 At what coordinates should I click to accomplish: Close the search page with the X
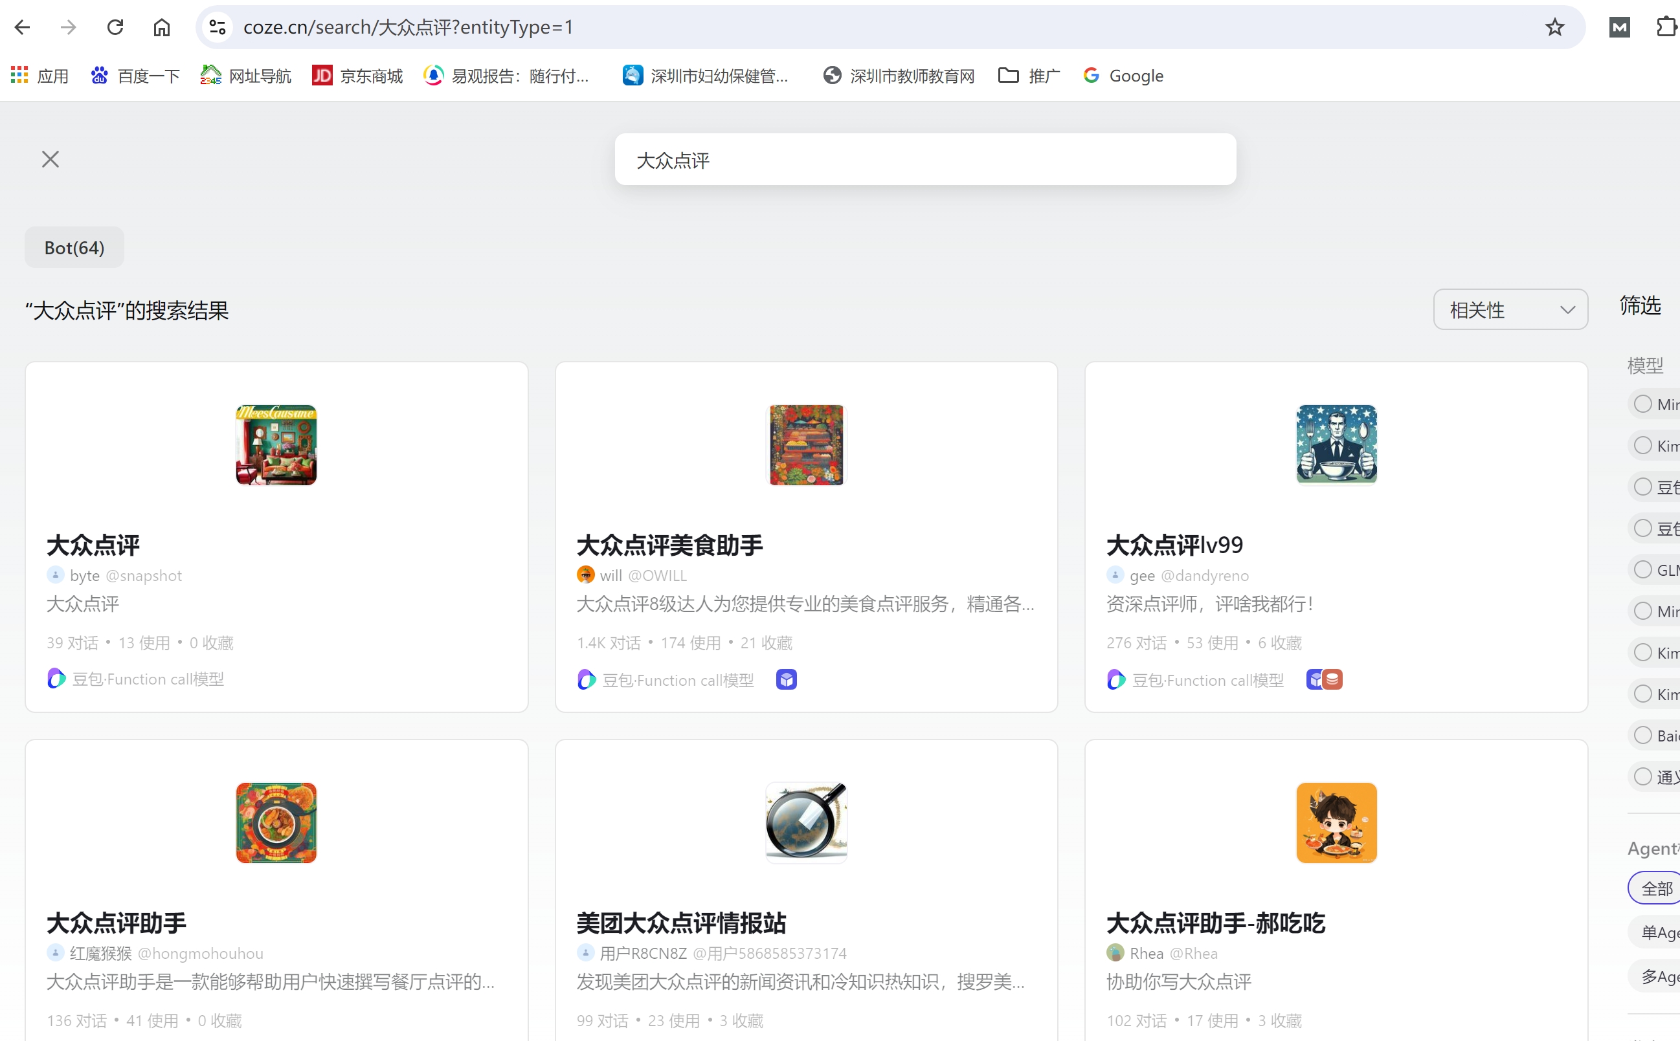[50, 159]
